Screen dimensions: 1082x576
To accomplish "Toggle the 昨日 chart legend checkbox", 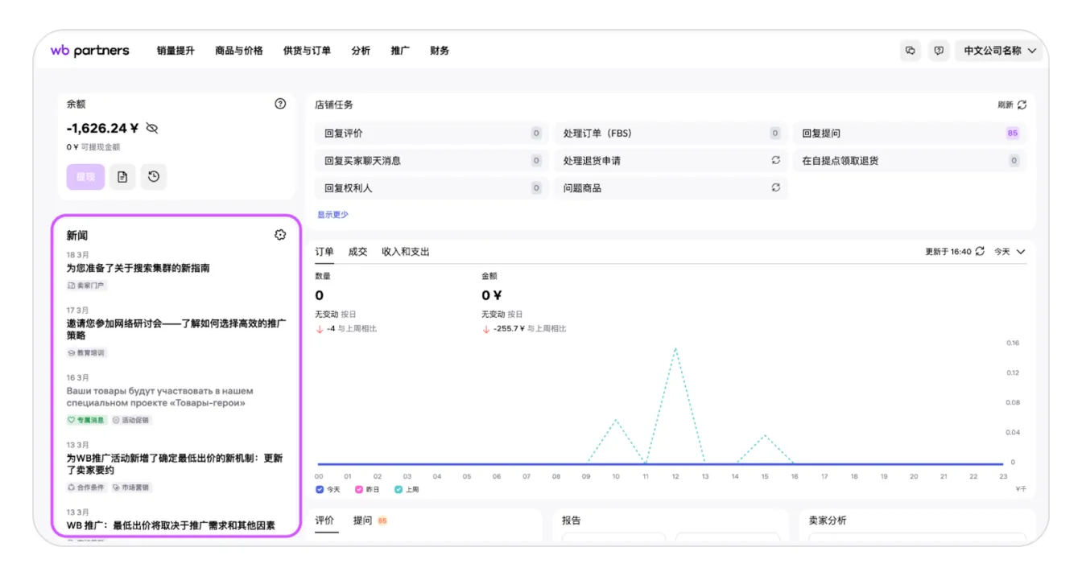I will click(359, 489).
